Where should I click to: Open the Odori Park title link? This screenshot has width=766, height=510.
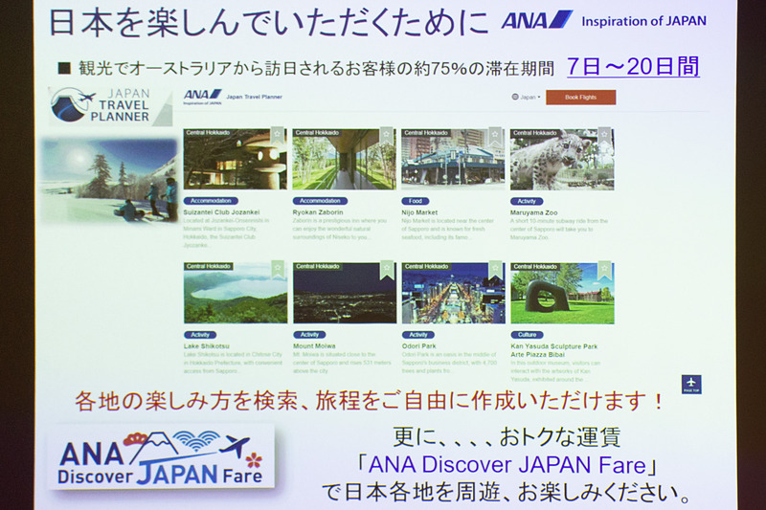[419, 346]
